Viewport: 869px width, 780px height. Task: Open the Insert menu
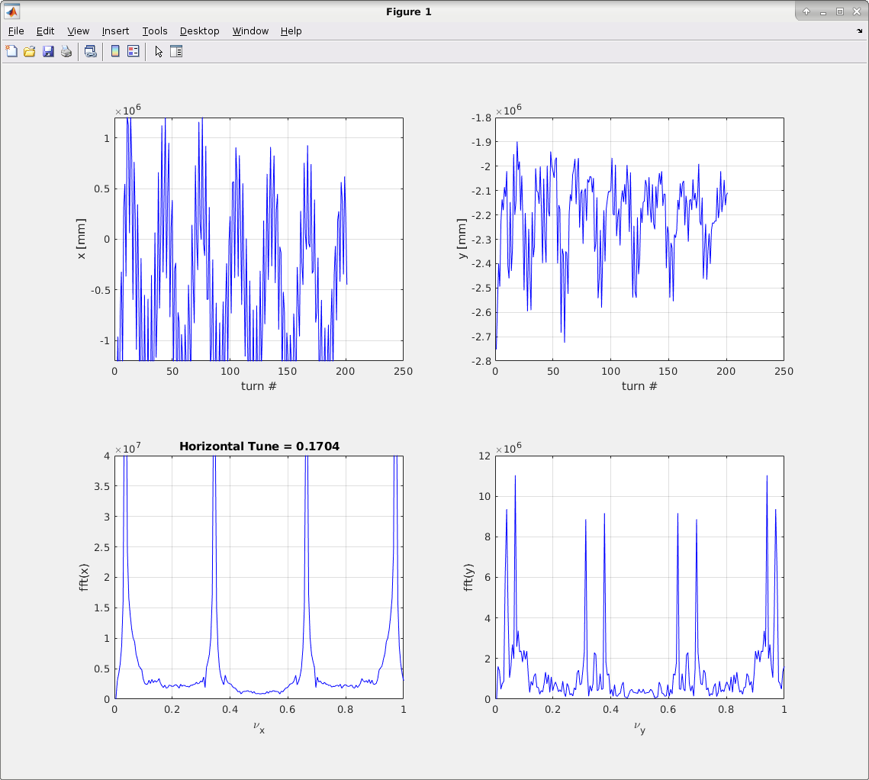[115, 31]
